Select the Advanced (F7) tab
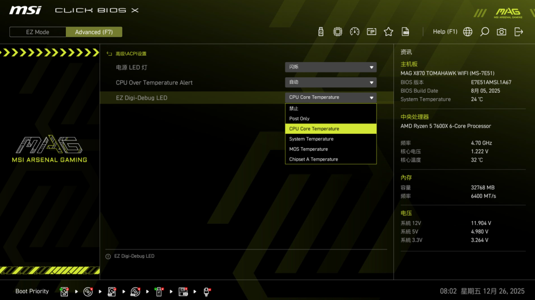The height and width of the screenshot is (300, 535). tap(94, 32)
